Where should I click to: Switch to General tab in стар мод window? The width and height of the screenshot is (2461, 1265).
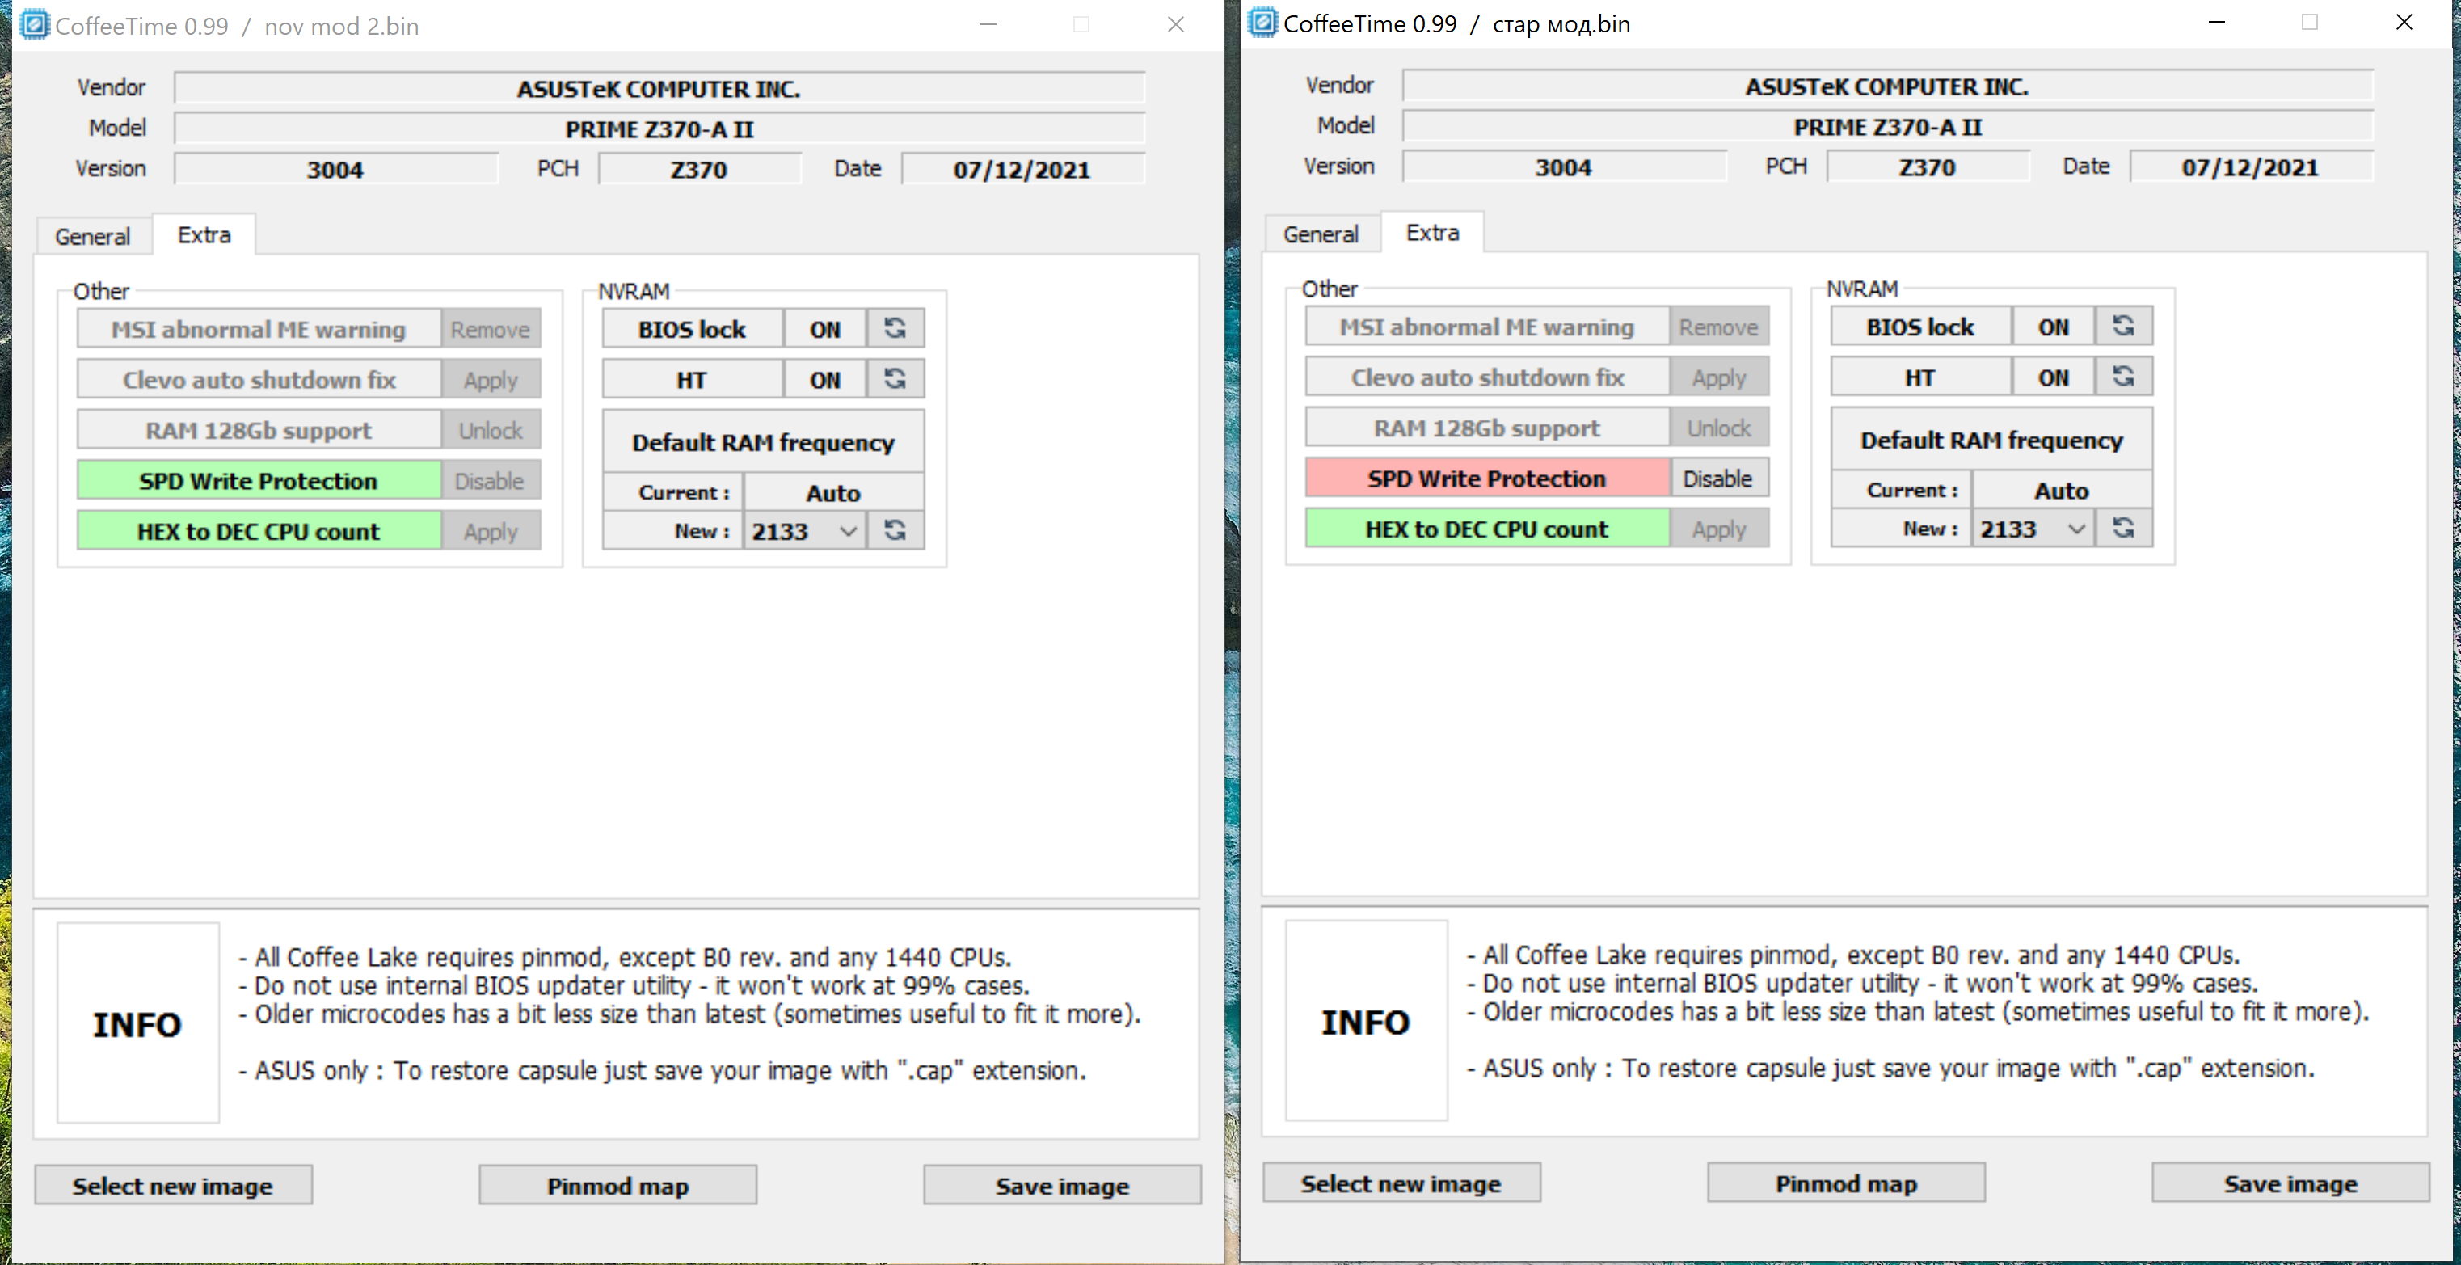click(x=1321, y=234)
